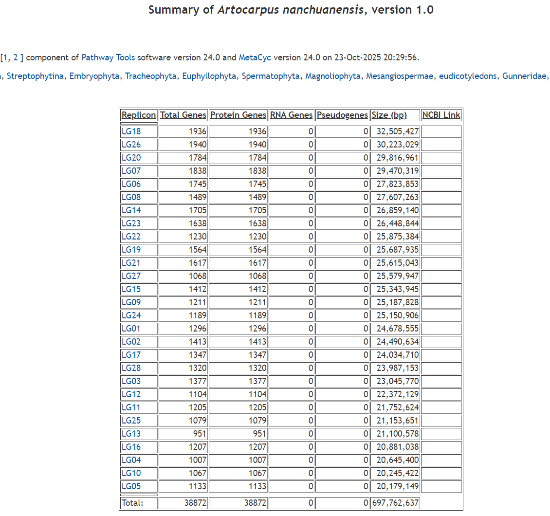Open the eudicotyledons lineage link
Image resolution: width=550 pixels, height=516 pixels.
tap(468, 76)
